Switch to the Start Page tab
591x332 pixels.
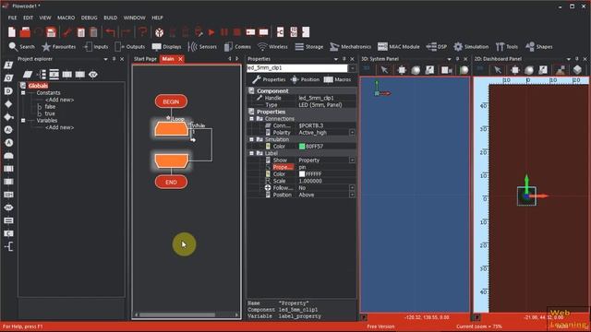tap(145, 59)
